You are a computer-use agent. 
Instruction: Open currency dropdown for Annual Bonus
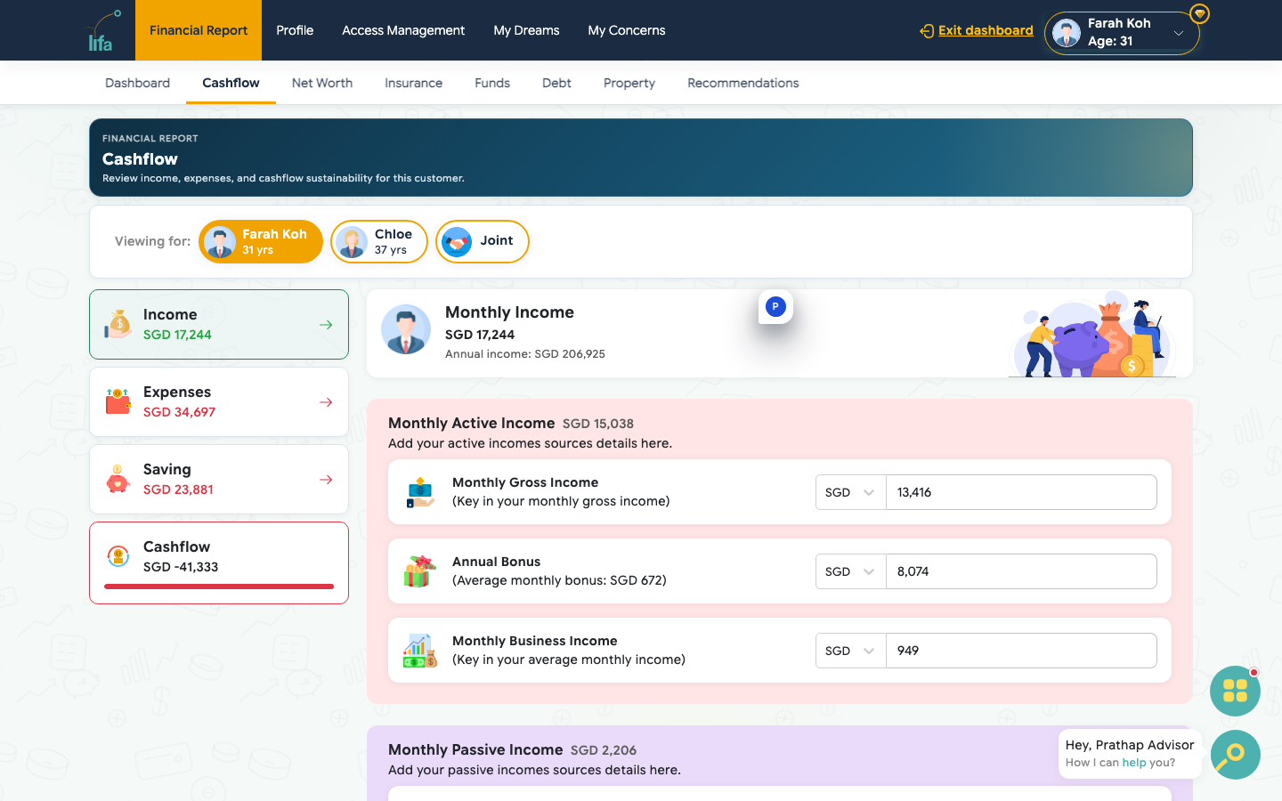tap(850, 571)
